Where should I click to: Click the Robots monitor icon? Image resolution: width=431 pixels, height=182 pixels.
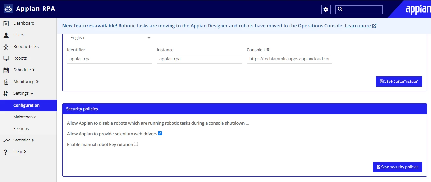6,58
